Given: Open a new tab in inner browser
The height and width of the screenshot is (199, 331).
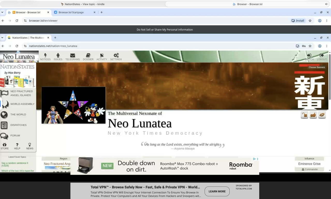Looking at the screenshot, I should pos(55,38).
